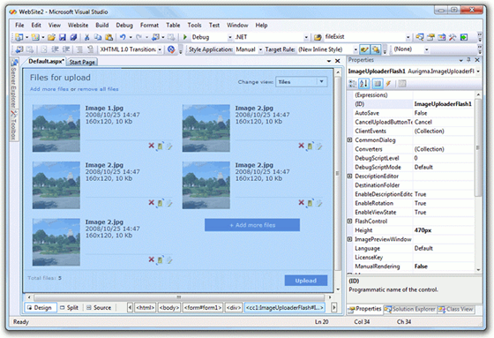Toggle Show Overlay button after Target Rule
494x338 pixels.
click(376, 49)
